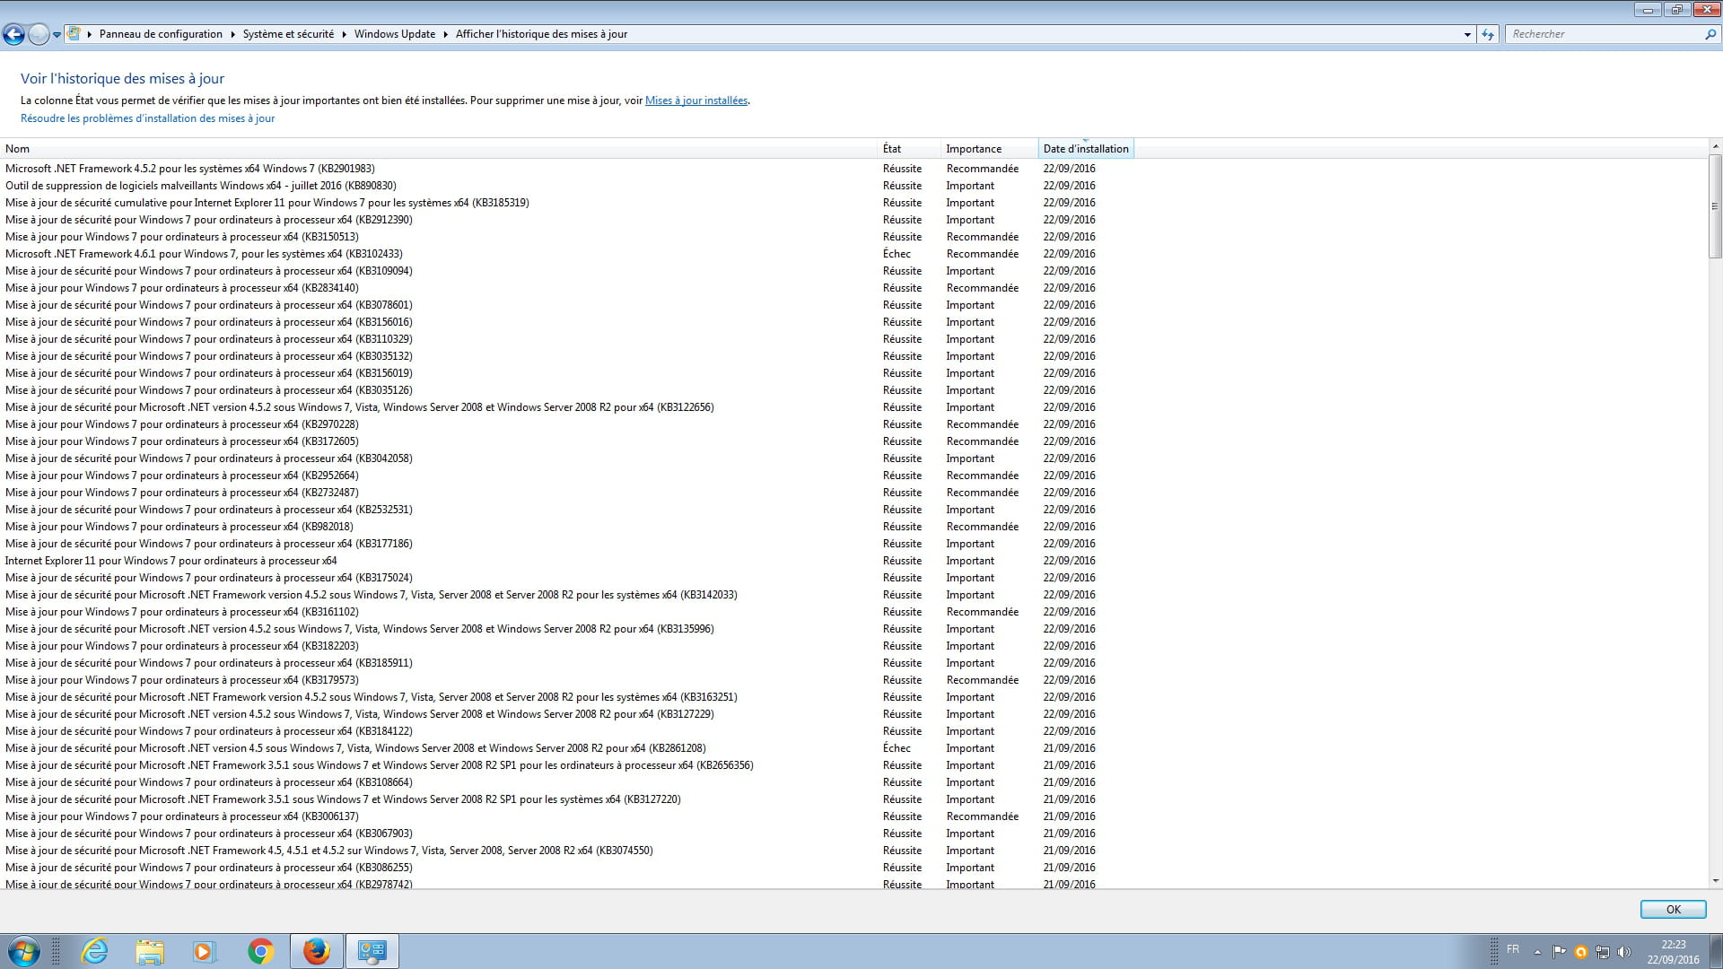Click the vertical scrollbar down arrow
The width and height of the screenshot is (1723, 969).
[1715, 881]
